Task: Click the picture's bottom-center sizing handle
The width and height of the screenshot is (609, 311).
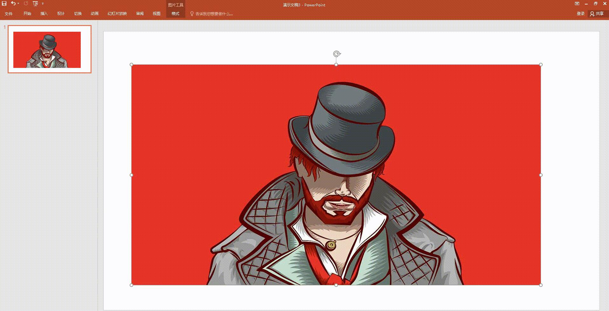Action: point(336,285)
